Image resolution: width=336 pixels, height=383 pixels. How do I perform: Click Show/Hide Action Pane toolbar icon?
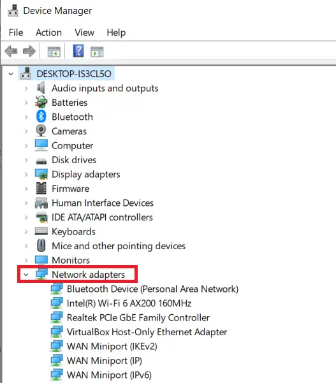click(x=97, y=52)
